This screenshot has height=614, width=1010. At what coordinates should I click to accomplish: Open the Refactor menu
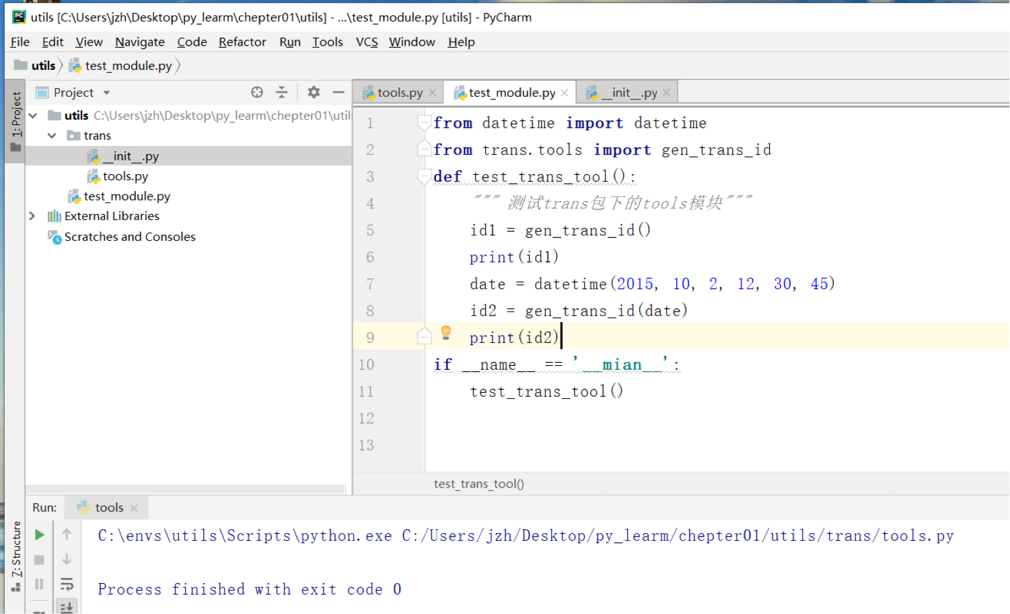coord(242,42)
